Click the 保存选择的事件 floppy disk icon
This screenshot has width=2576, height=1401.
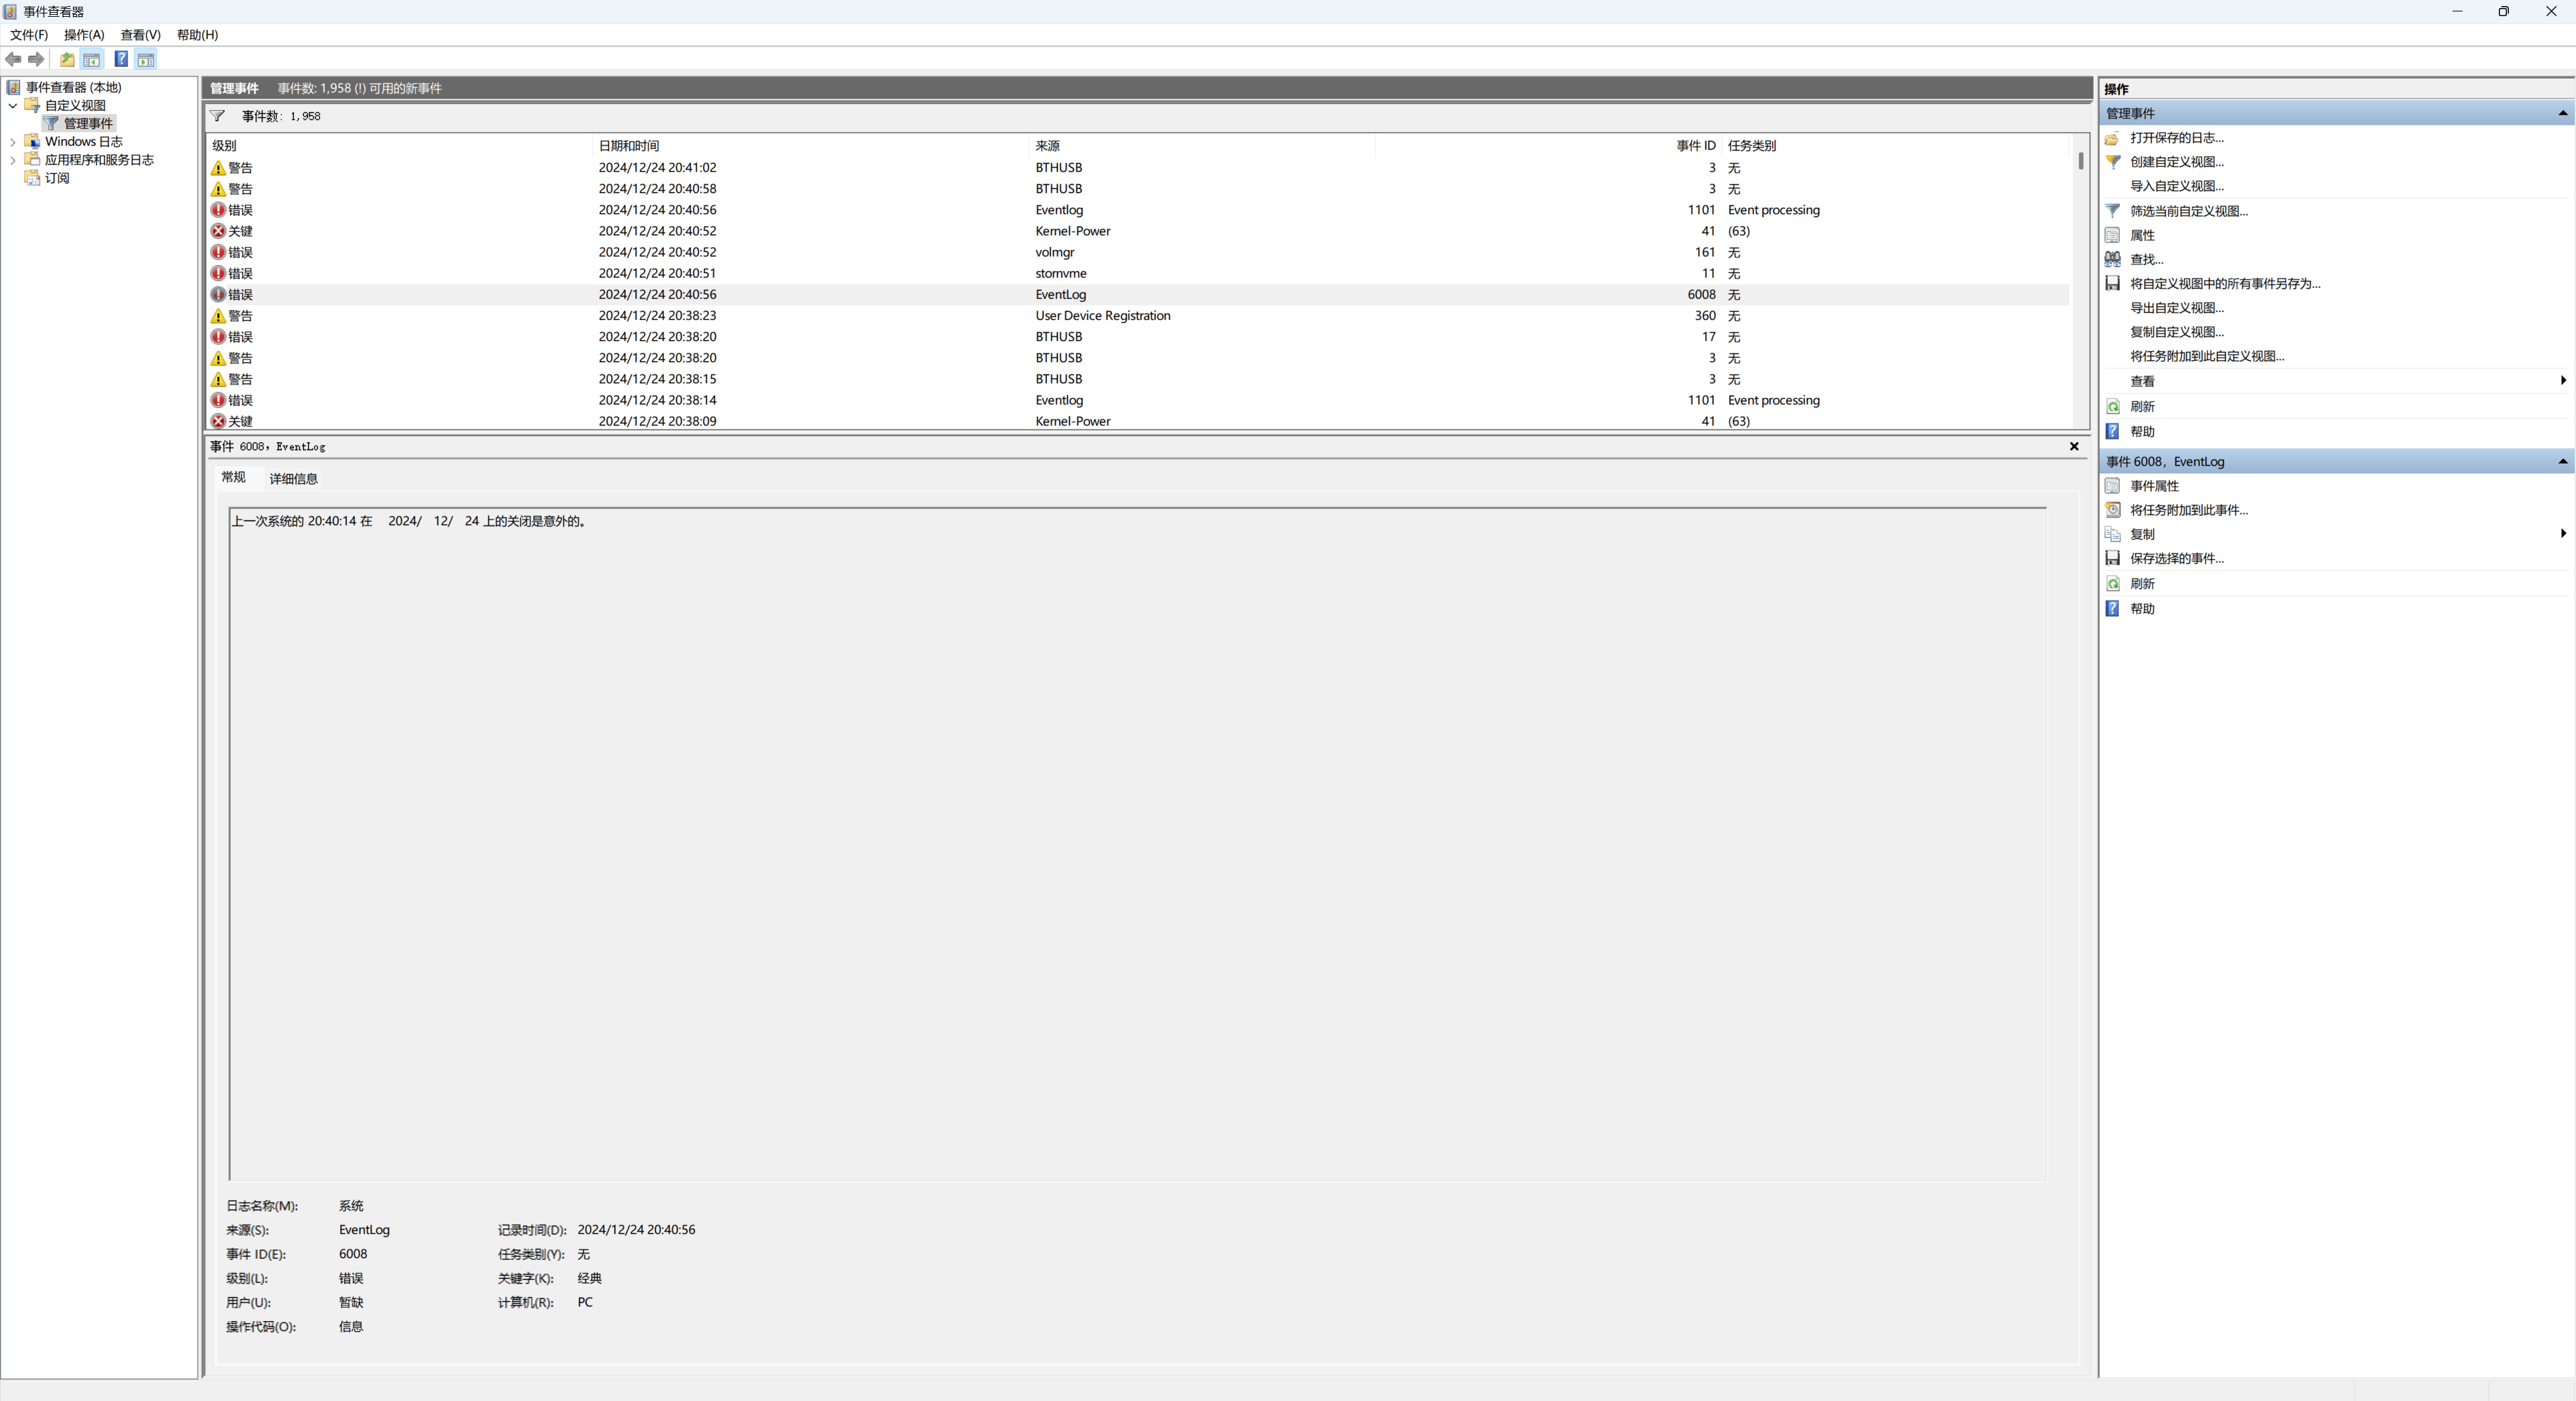(x=2112, y=558)
